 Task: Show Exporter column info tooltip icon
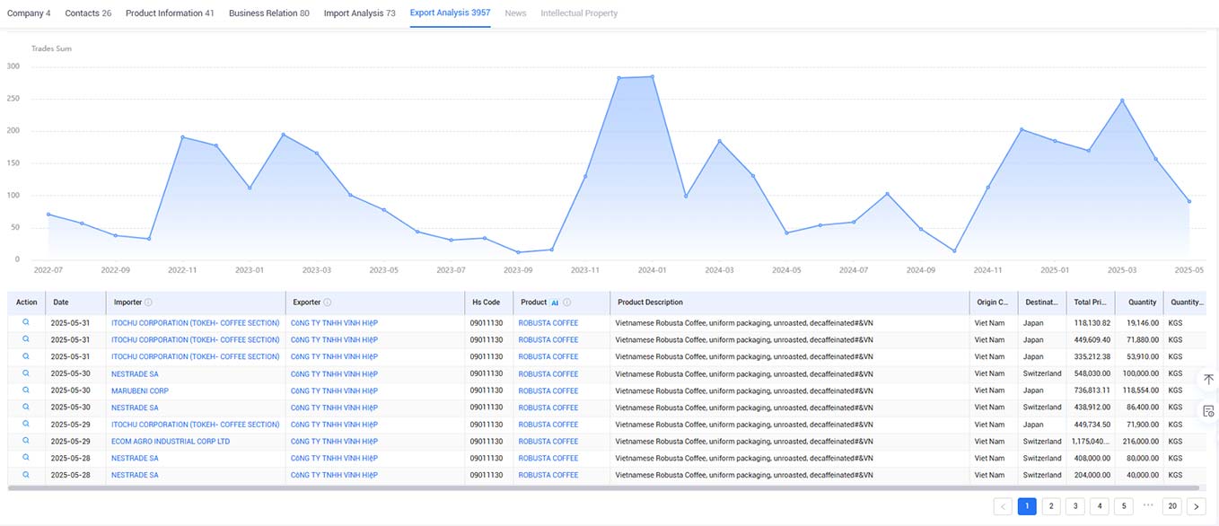pyautogui.click(x=328, y=302)
